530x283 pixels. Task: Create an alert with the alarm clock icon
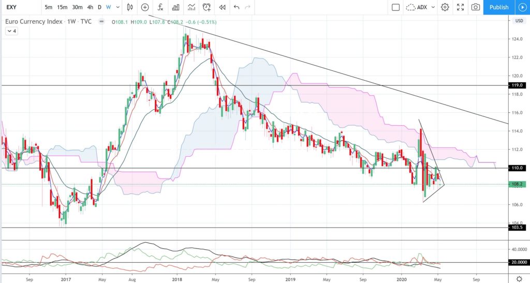pos(207,7)
